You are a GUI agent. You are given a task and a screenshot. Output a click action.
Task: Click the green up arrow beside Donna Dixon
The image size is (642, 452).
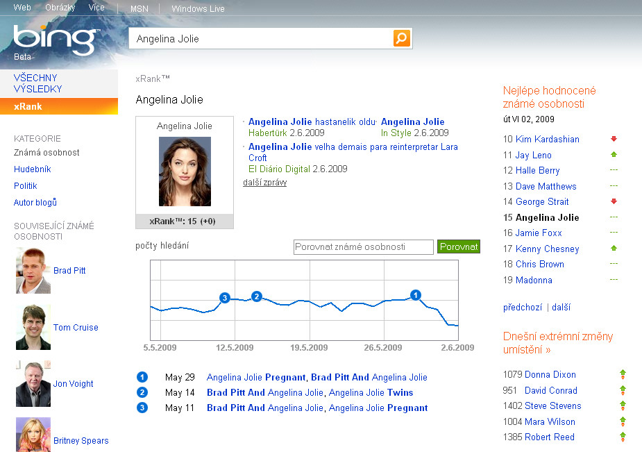coord(623,374)
